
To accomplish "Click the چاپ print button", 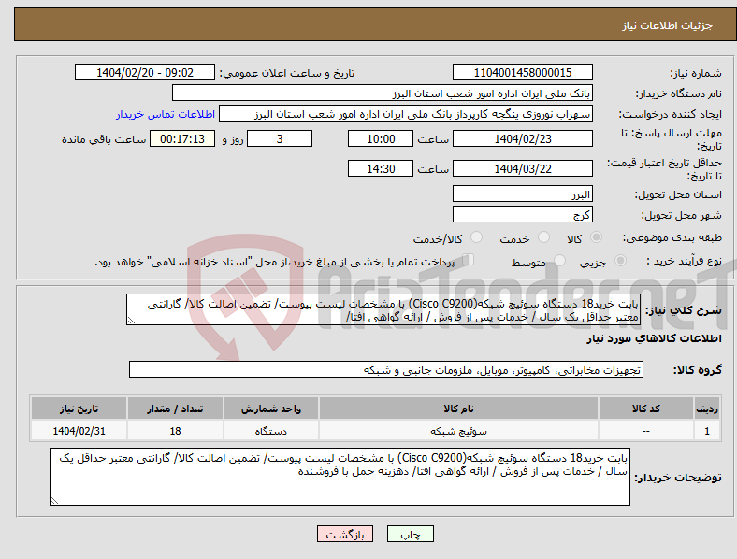I will tap(411, 534).
